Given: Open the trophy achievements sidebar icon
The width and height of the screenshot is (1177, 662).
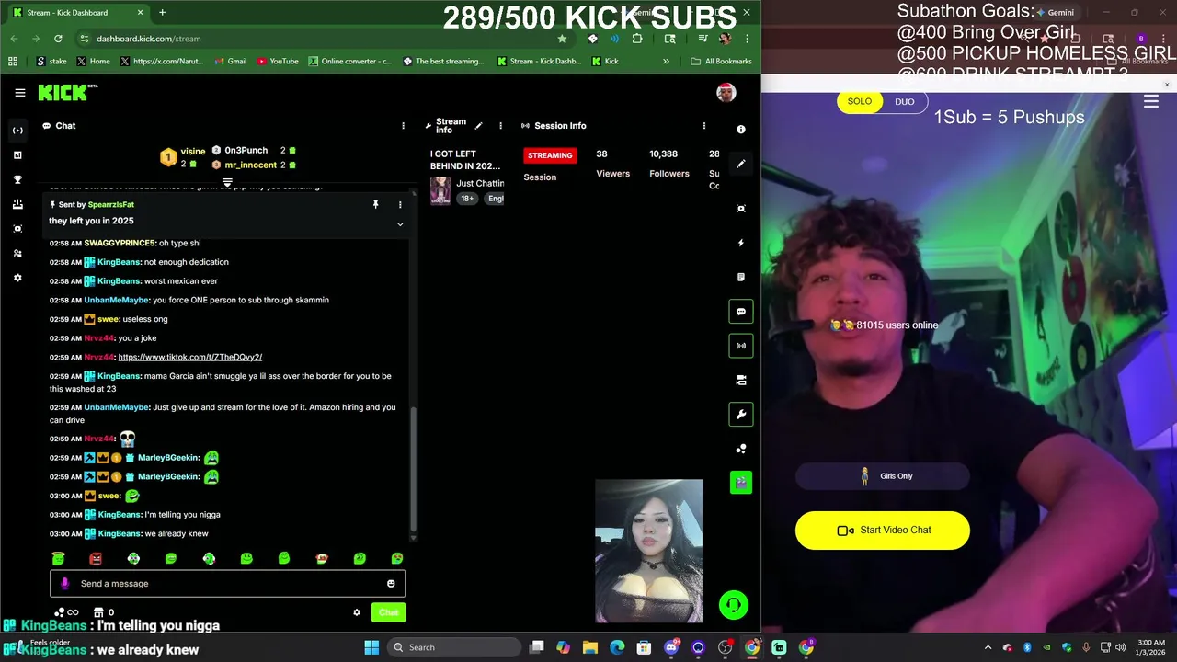Looking at the screenshot, I should point(17,179).
